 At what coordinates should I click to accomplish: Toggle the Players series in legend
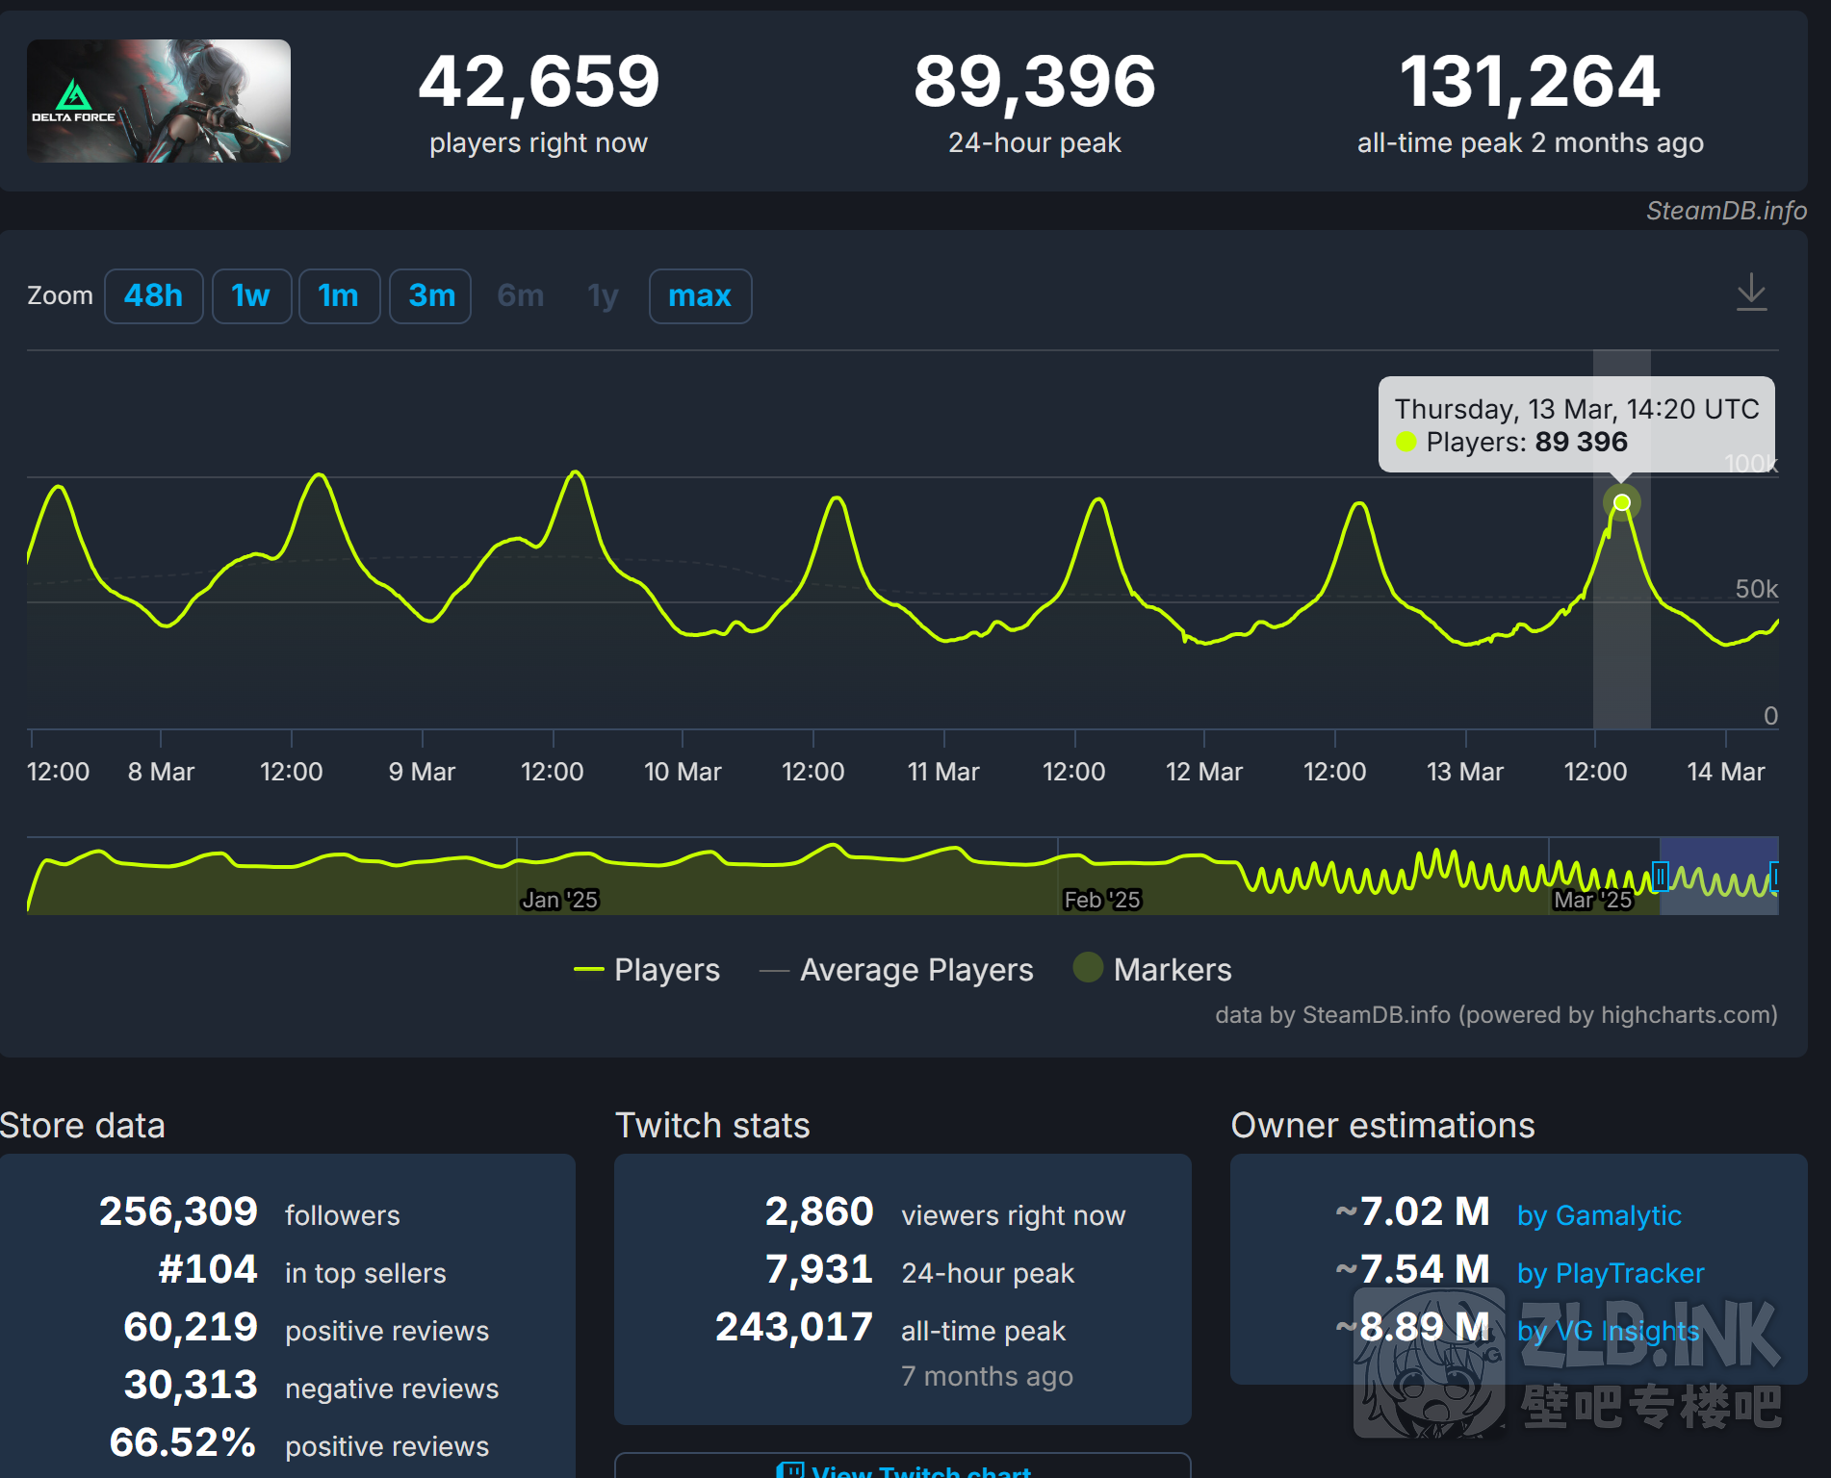(x=666, y=970)
